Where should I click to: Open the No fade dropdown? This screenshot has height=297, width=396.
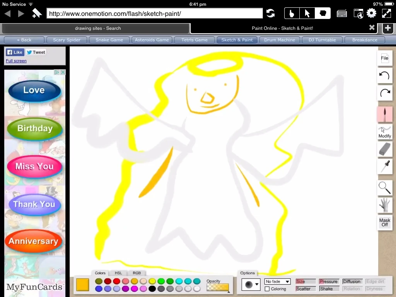pyautogui.click(x=277, y=282)
